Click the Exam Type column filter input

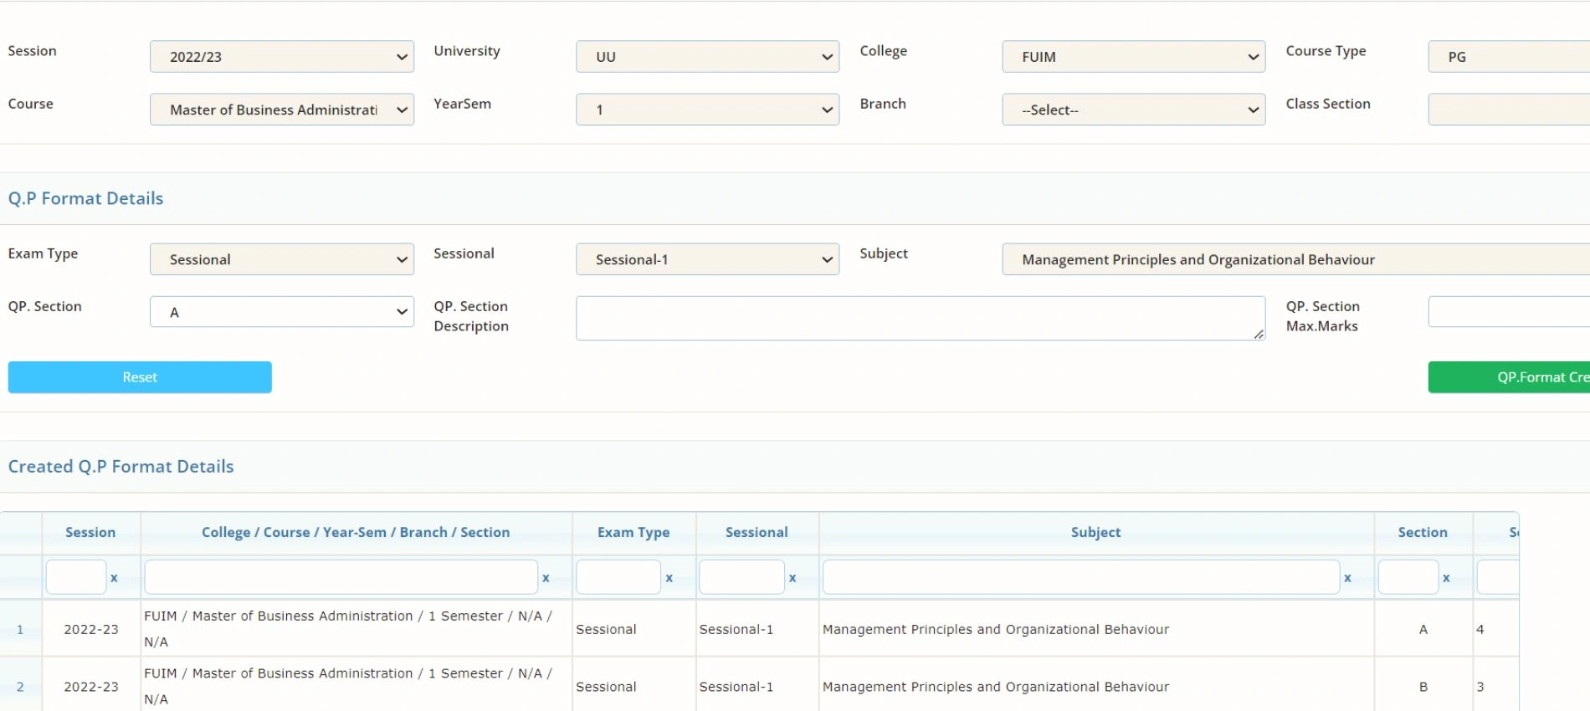pyautogui.click(x=618, y=577)
